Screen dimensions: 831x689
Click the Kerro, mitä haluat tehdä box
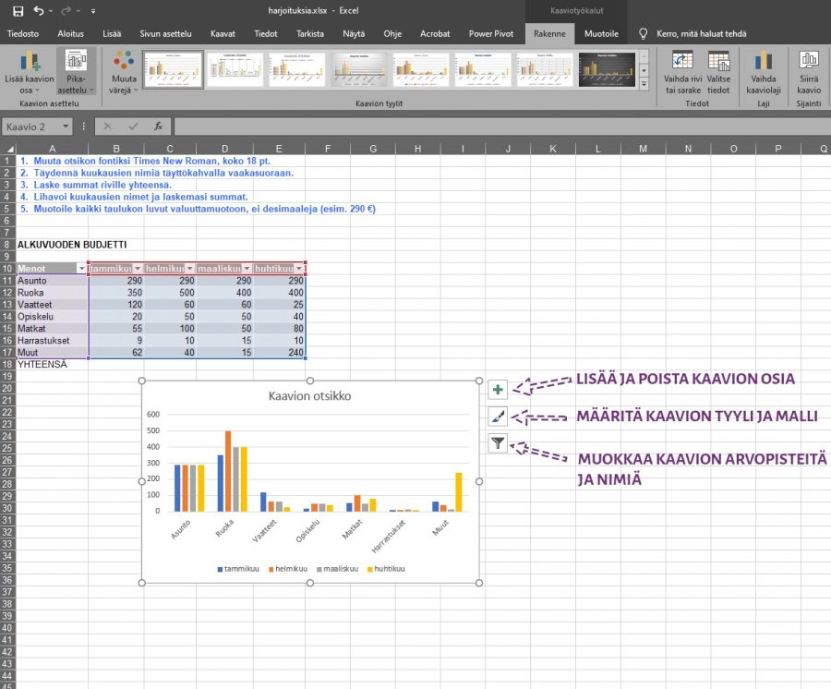tap(702, 33)
